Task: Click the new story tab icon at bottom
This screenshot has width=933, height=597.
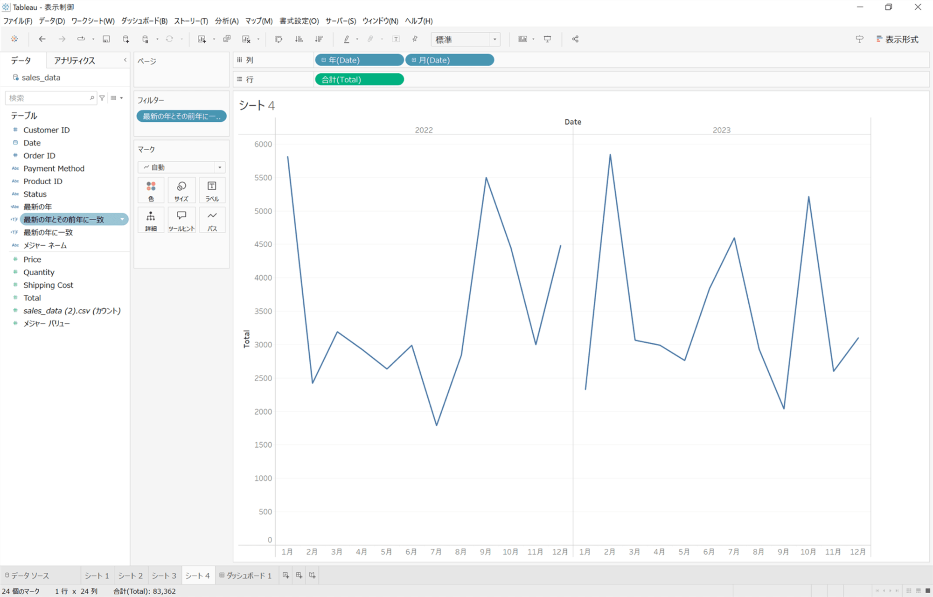Action: (313, 576)
